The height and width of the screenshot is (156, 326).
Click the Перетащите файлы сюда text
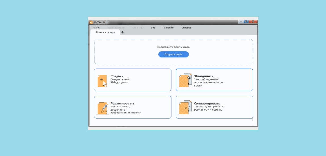click(x=173, y=47)
